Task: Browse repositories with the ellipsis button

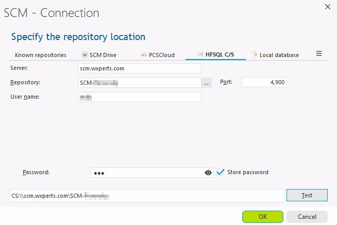Action: (x=206, y=83)
